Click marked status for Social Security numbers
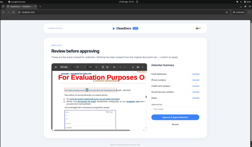 196,92
